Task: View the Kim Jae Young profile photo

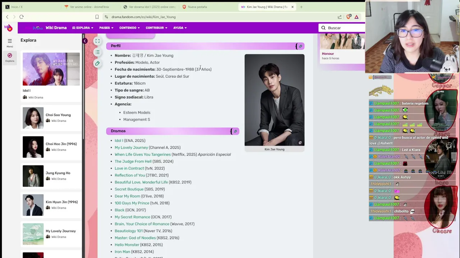Action: click(274, 100)
